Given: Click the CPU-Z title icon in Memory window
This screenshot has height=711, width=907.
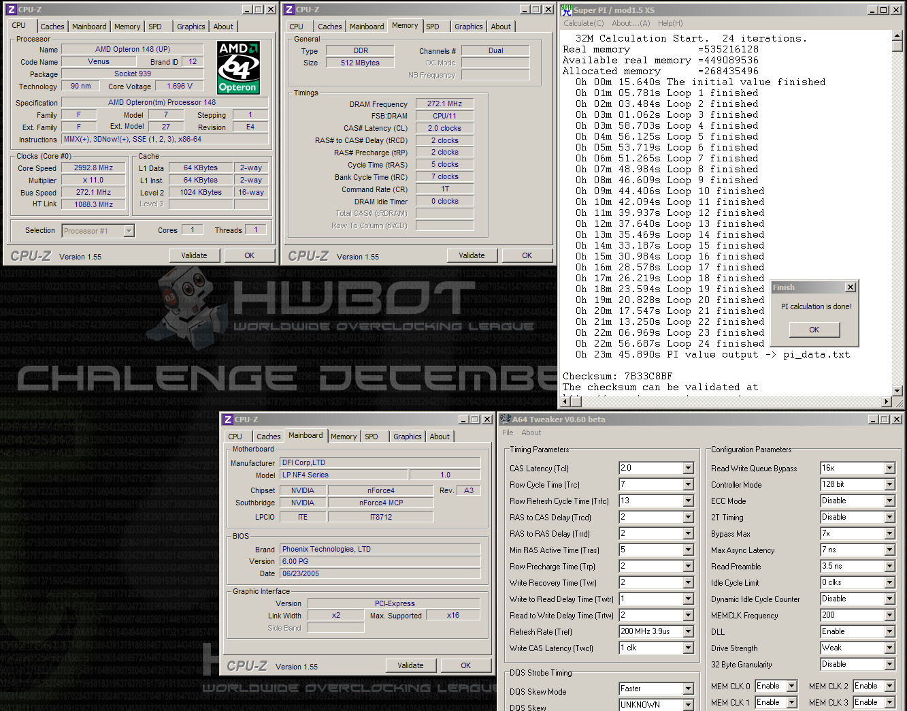Looking at the screenshot, I should [x=289, y=10].
